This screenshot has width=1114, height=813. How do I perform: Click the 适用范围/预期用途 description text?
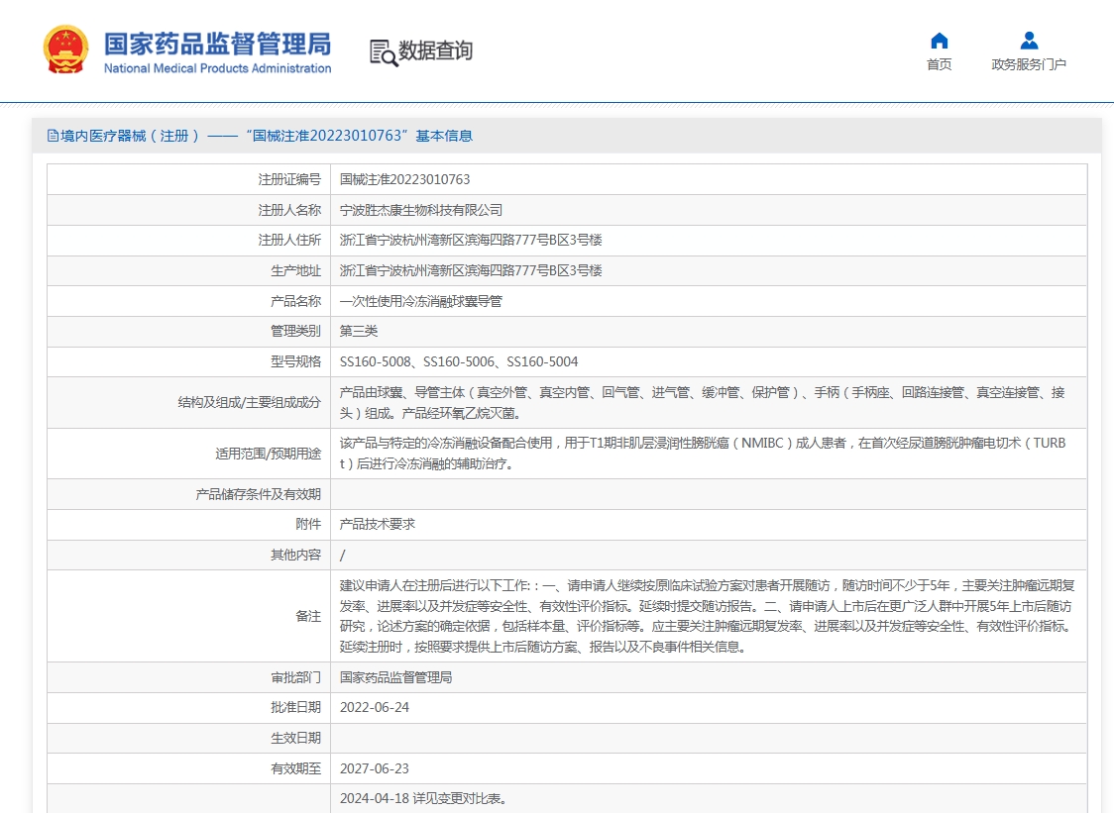(703, 453)
